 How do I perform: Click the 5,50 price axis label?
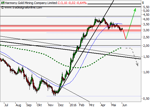point(146,7)
